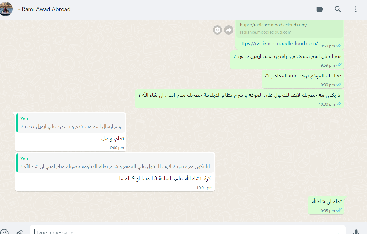Attach a file with the paperclip icon
This screenshot has height=234, width=367.
(x=19, y=232)
